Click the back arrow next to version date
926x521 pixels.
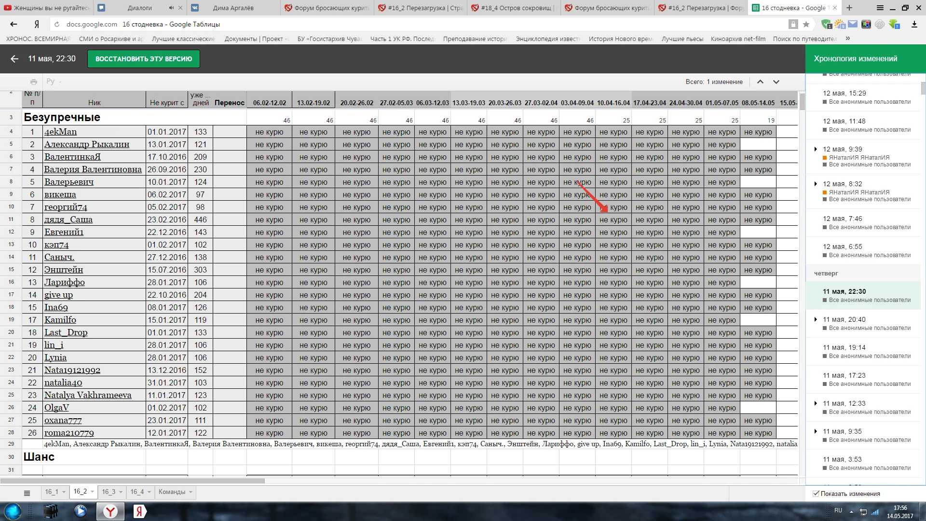[14, 59]
